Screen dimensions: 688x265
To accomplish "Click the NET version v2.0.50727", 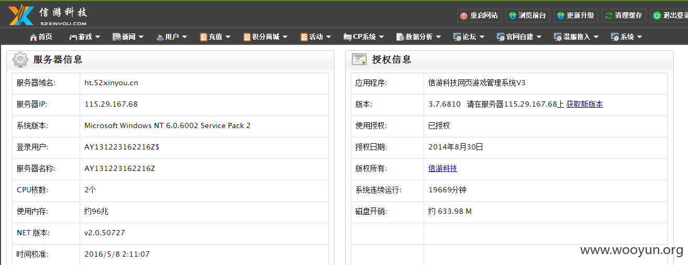I will pos(105,233).
